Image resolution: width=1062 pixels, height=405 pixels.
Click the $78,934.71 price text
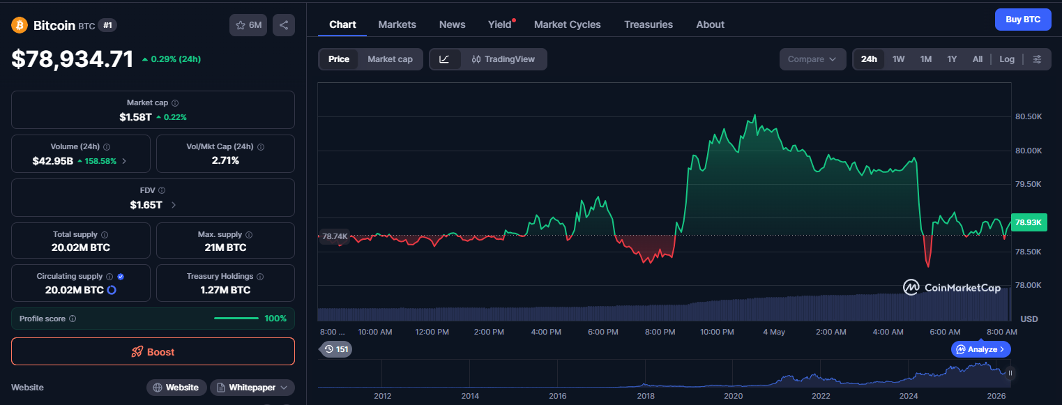(x=73, y=59)
